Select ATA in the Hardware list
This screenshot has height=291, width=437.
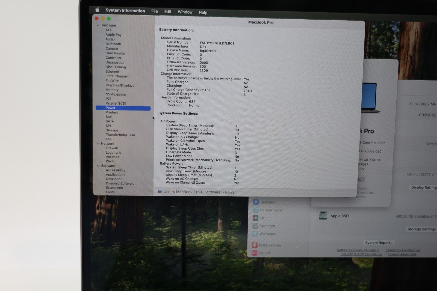pos(109,30)
